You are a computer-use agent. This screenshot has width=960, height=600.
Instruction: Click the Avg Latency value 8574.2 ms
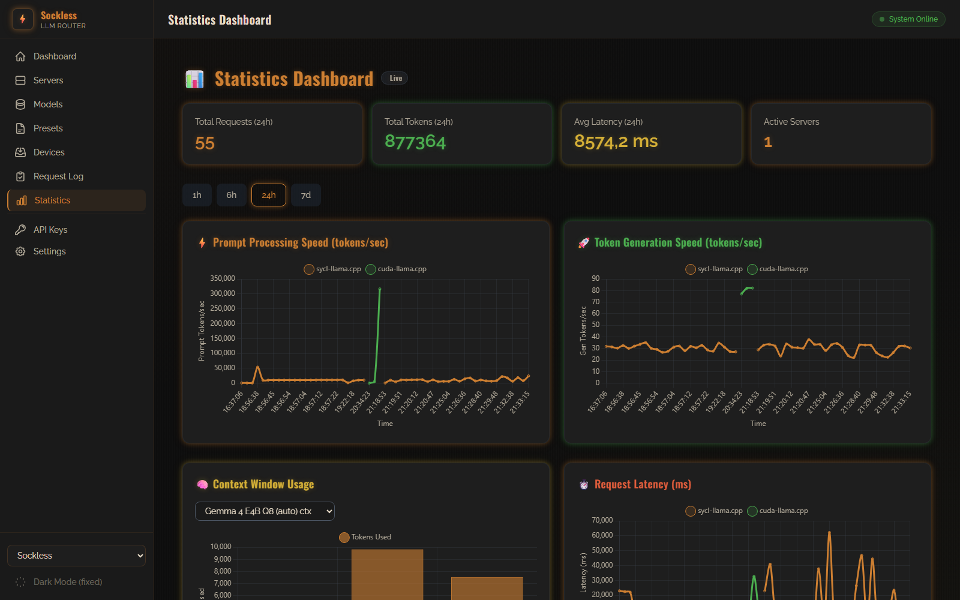click(616, 141)
